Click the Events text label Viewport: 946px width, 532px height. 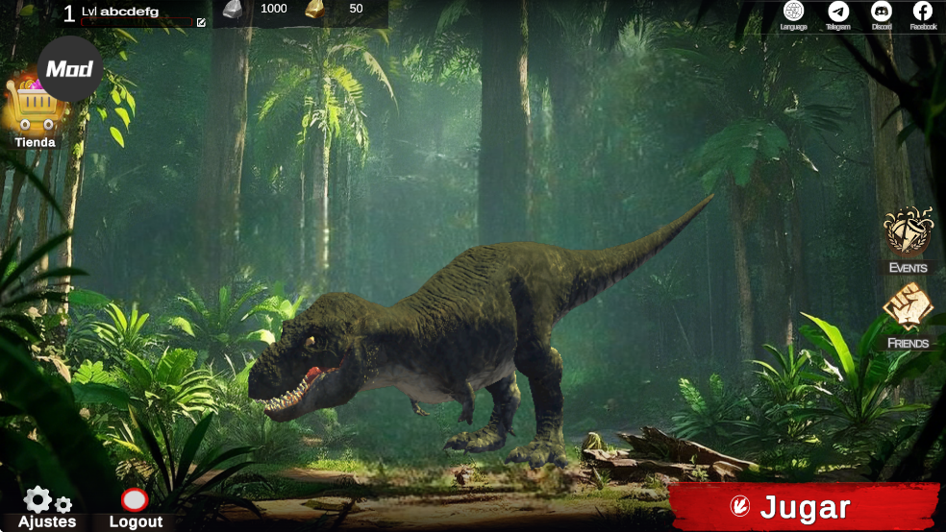click(x=908, y=268)
